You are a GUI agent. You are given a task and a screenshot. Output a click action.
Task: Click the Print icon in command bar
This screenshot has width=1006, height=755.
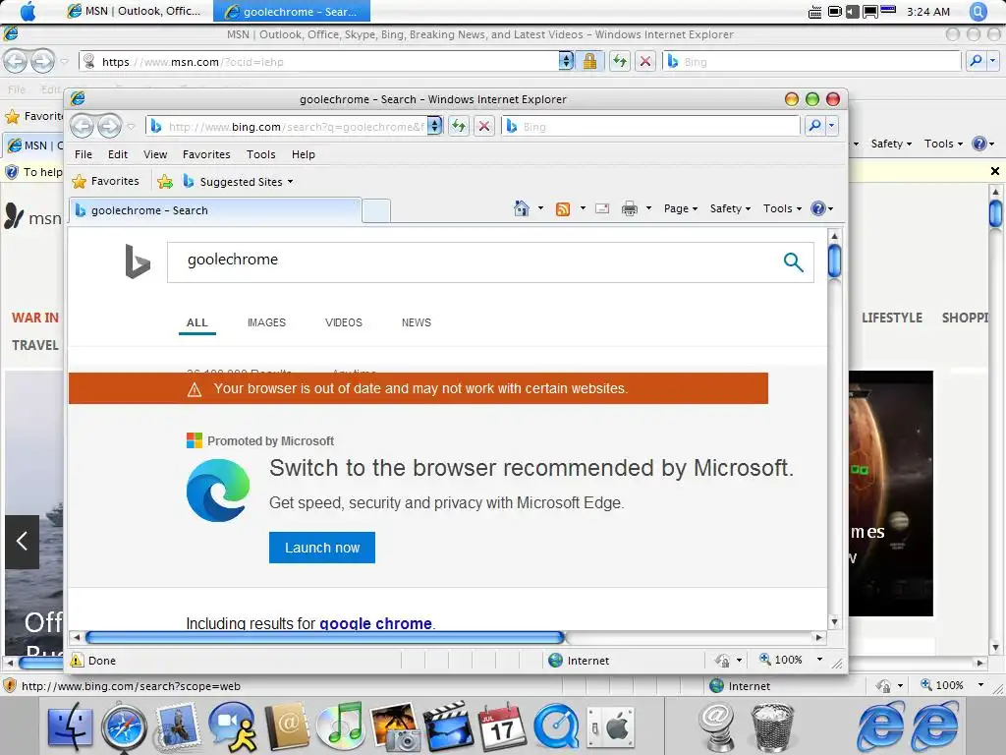(630, 208)
